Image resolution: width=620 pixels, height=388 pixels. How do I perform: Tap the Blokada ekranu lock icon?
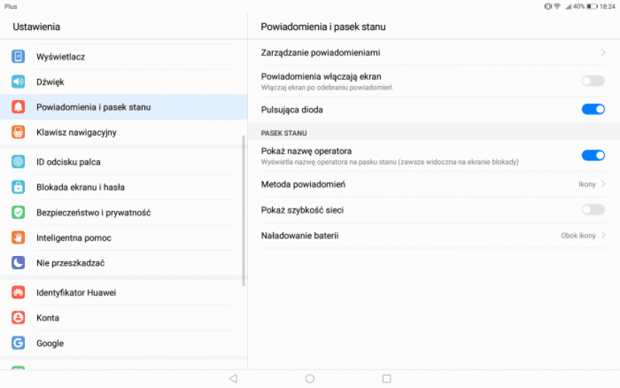[18, 187]
